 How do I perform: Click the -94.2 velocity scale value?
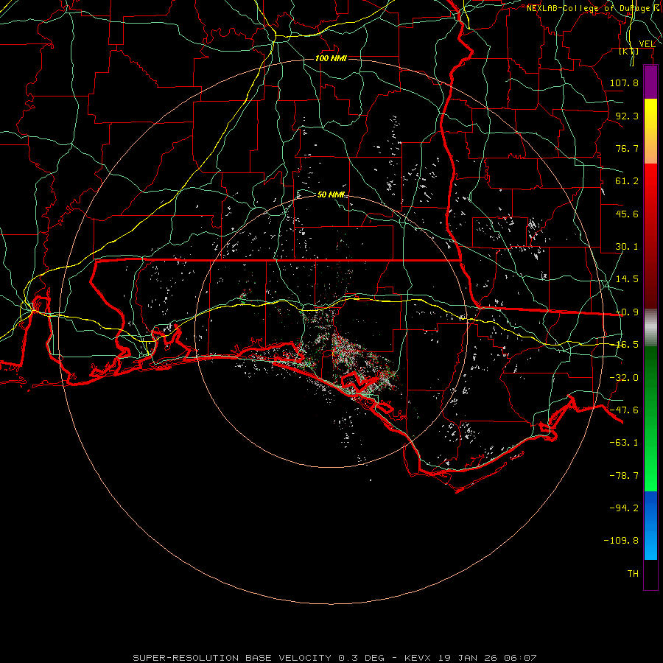[624, 508]
